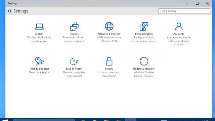Image resolution: width=215 pixels, height=121 pixels.
Task: Open the Privacy padlock icon
Action: 109,61
